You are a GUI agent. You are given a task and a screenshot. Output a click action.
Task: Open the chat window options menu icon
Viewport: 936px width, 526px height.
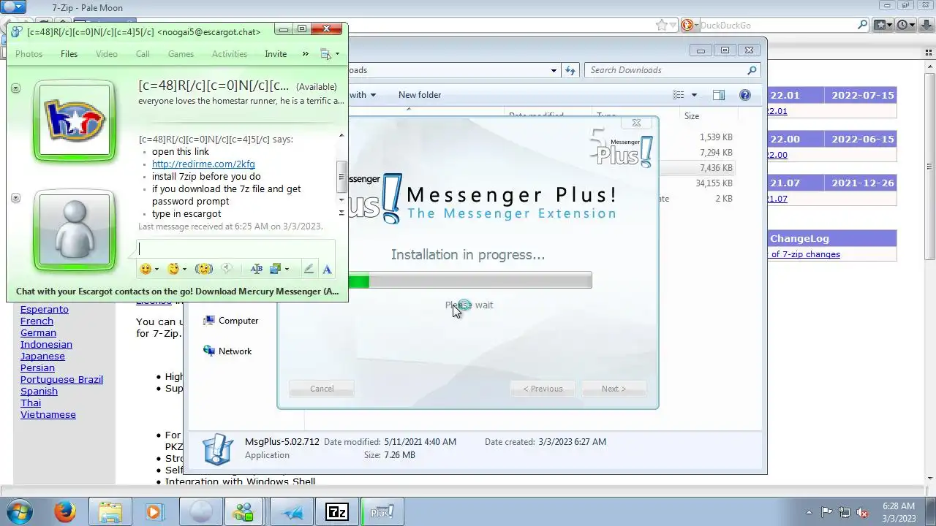[326, 54]
